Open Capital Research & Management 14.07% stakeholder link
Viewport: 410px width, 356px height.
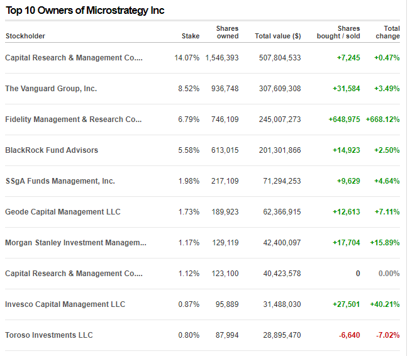[74, 58]
